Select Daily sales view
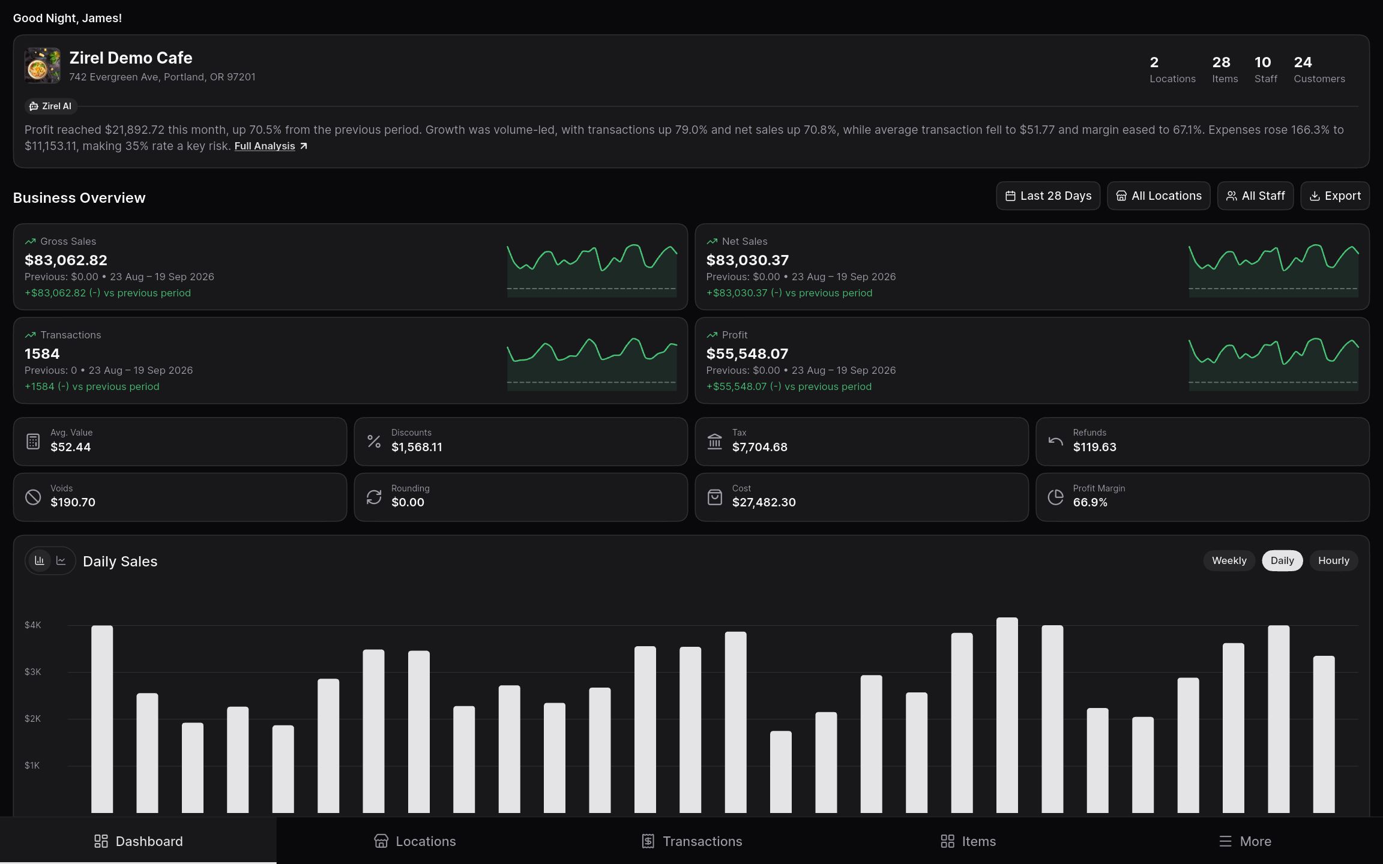The width and height of the screenshot is (1383, 864). pos(1282,560)
